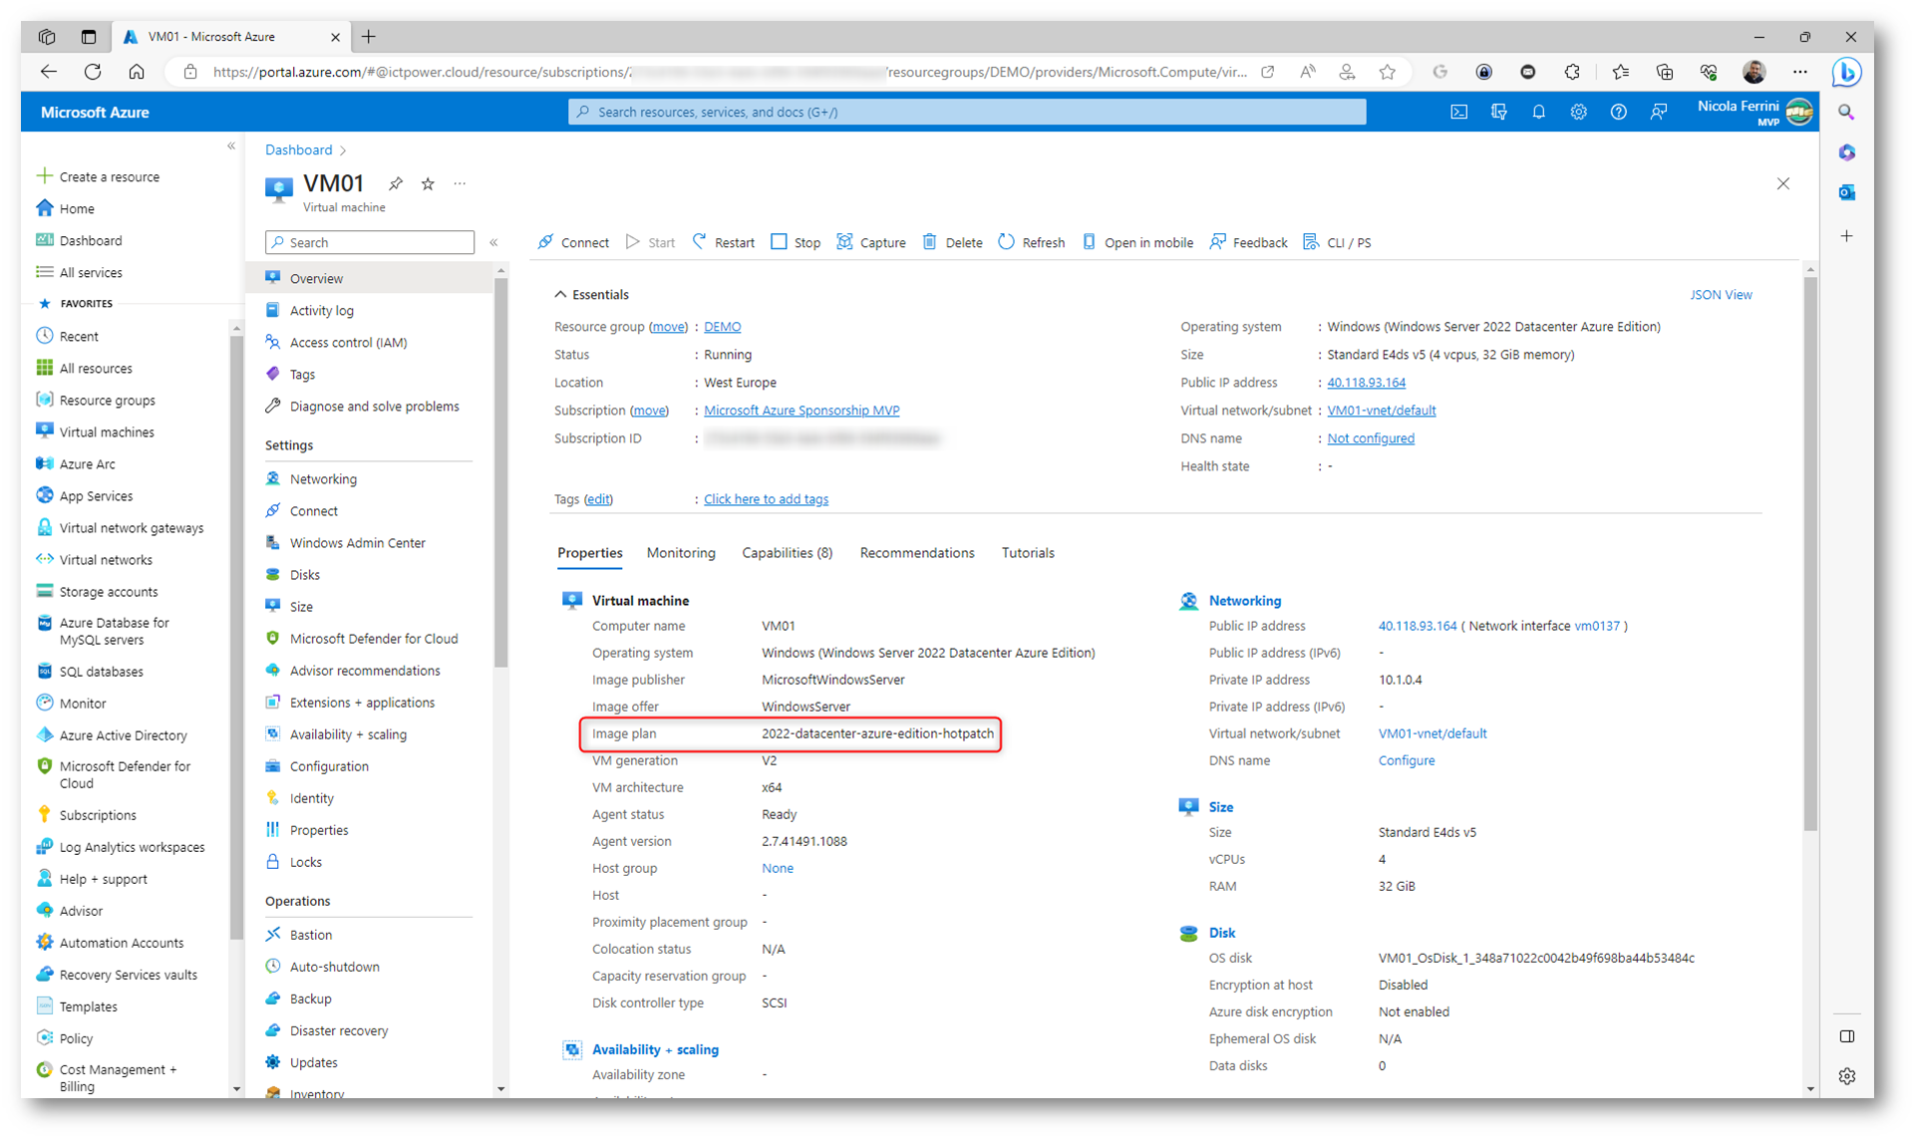Click here to add tags link
Image resolution: width=1916 pixels, height=1140 pixels.
click(766, 499)
